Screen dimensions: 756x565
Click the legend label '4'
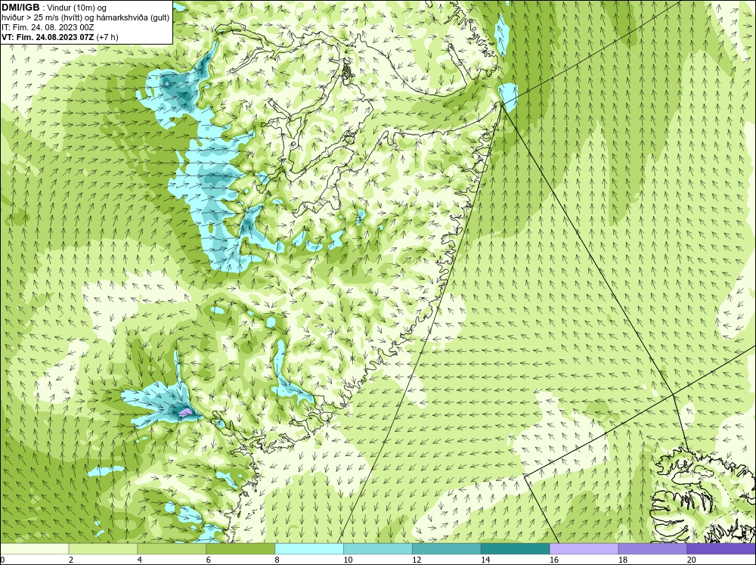(x=140, y=560)
